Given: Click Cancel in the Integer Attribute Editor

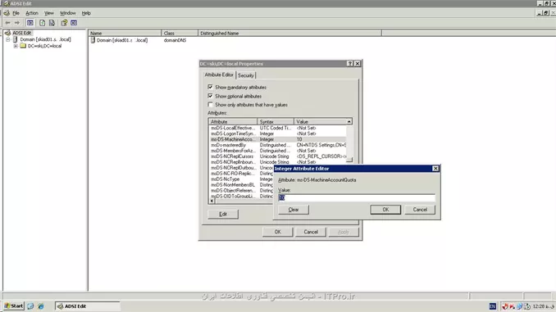Looking at the screenshot, I should 420,210.
